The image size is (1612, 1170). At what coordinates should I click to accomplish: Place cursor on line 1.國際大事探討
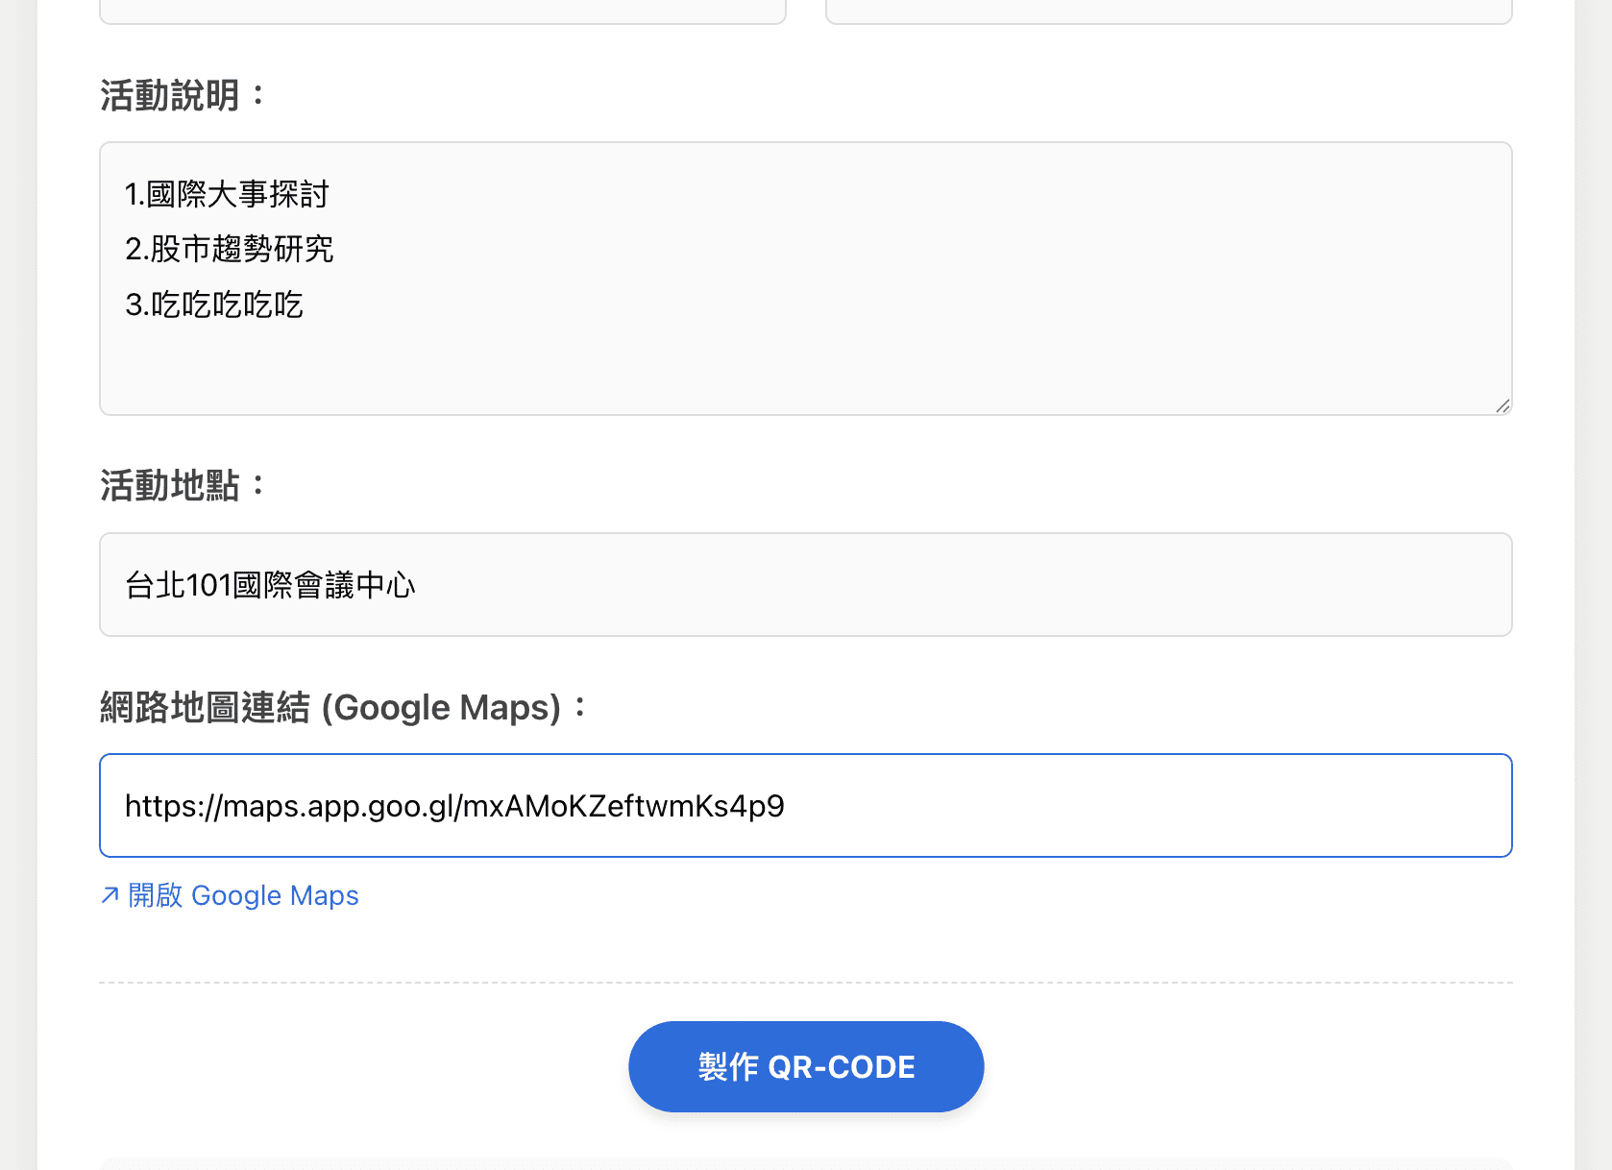tap(227, 194)
